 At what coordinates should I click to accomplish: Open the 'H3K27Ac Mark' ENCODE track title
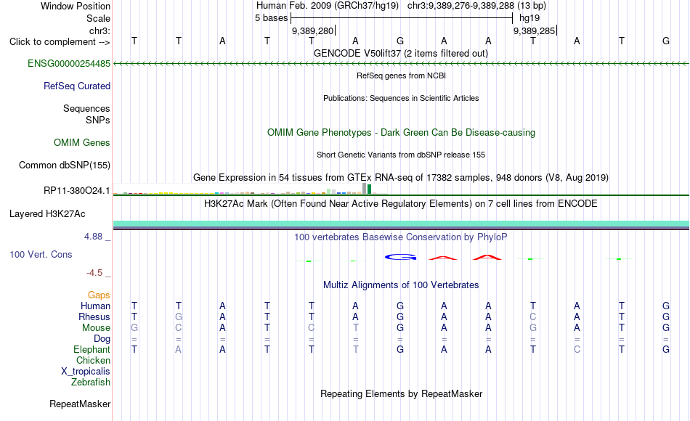click(400, 203)
